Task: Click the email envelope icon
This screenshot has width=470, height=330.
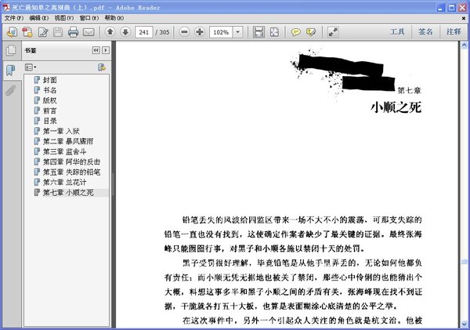Action: point(89,32)
